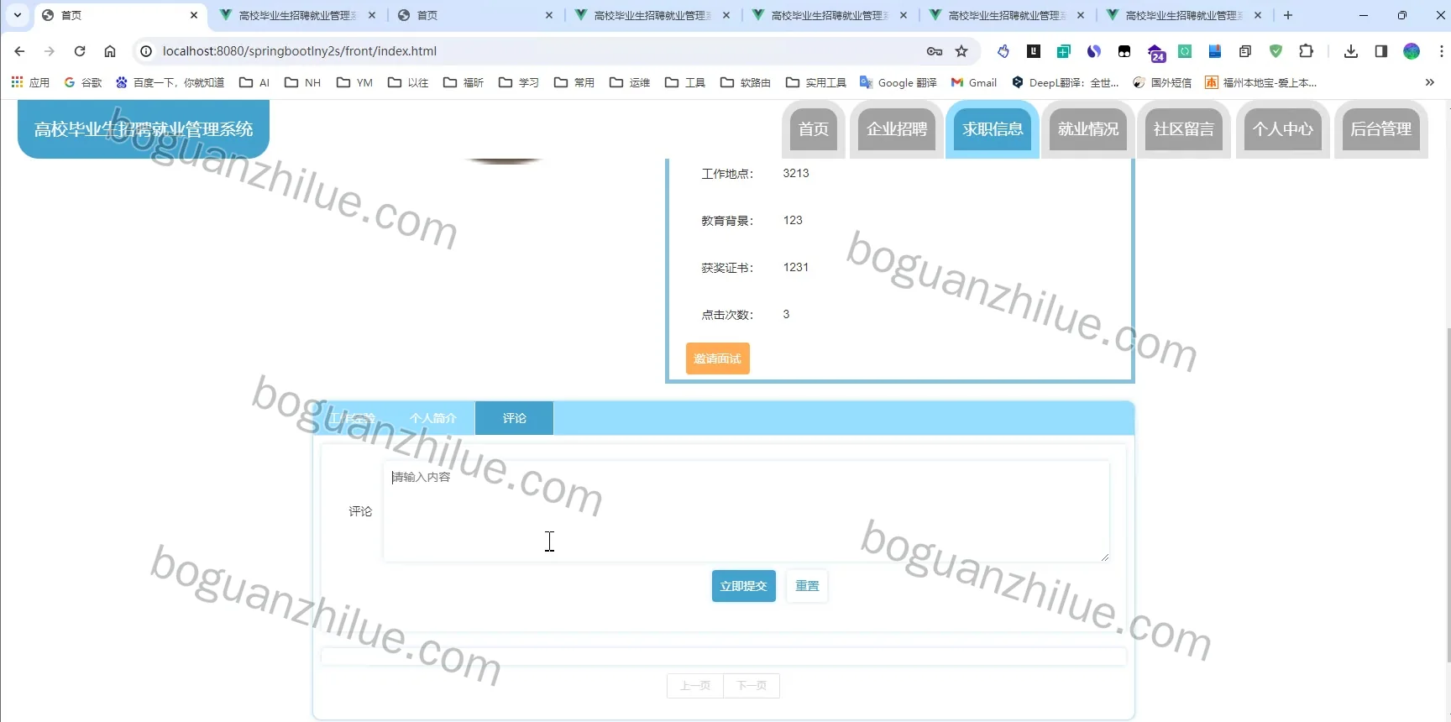Open the 就业情况 navigation item

(x=1088, y=129)
